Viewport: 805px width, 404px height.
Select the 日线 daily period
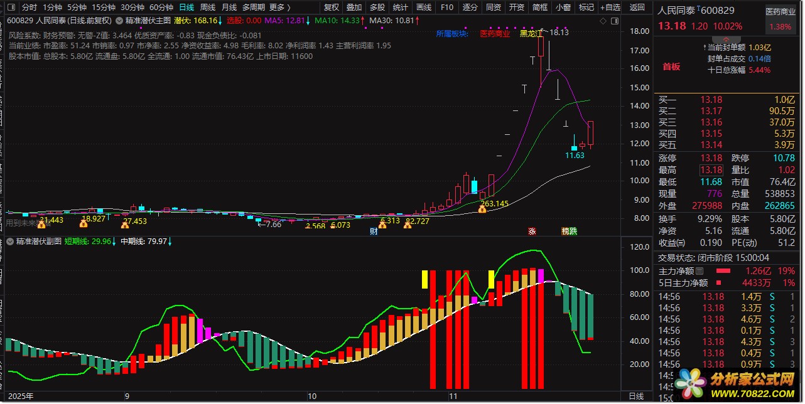coord(186,8)
